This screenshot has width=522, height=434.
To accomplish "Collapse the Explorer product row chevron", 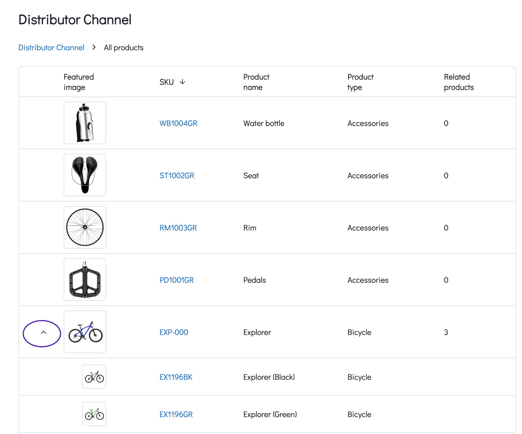I will (x=44, y=332).
